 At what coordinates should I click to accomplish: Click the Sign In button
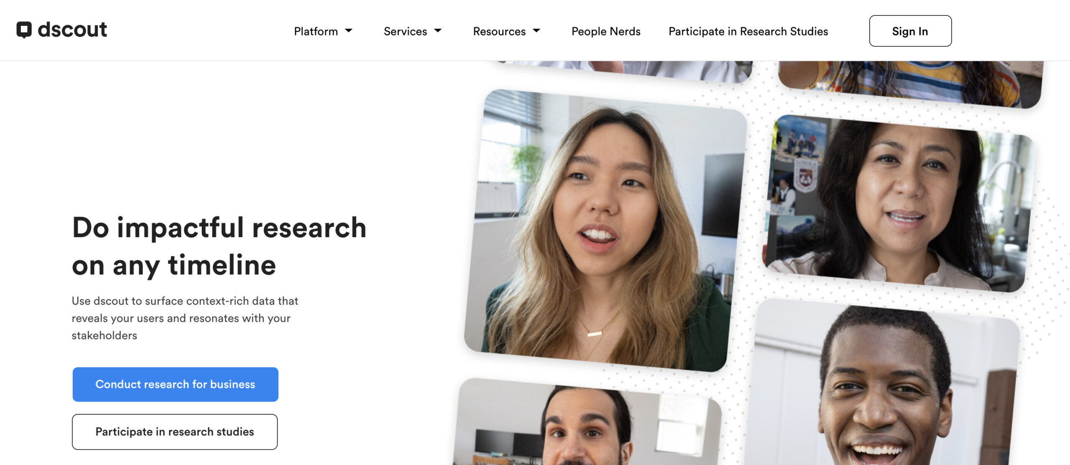pos(910,31)
